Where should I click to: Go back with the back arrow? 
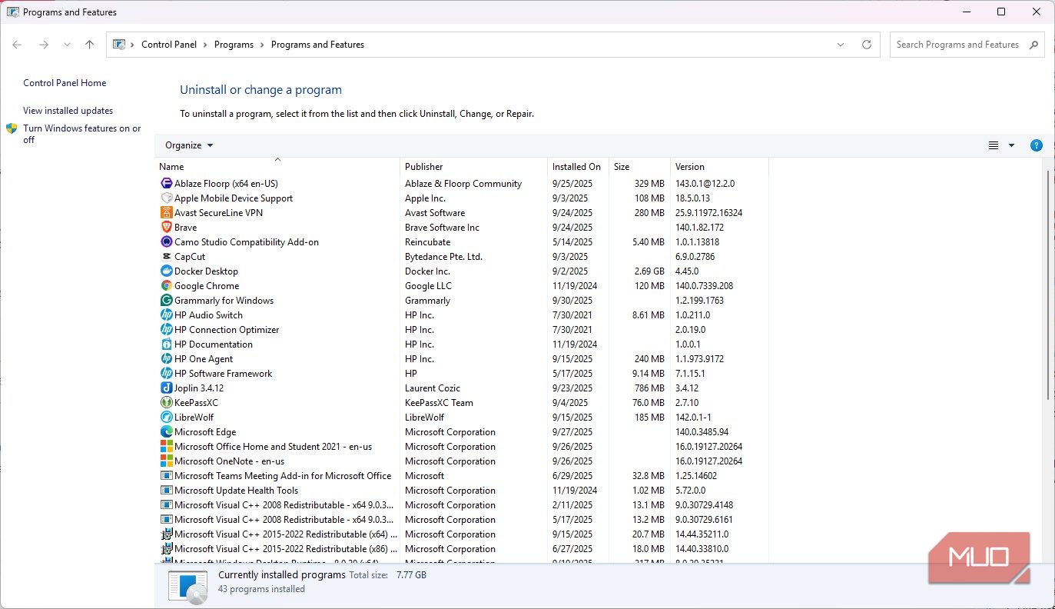click(17, 45)
